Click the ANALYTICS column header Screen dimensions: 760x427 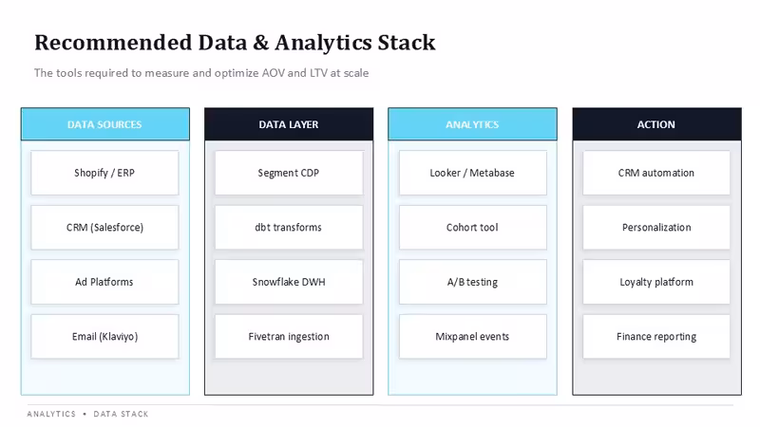pos(472,124)
